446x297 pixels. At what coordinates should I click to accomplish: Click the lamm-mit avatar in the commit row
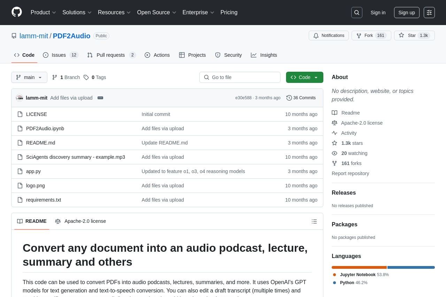20,98
